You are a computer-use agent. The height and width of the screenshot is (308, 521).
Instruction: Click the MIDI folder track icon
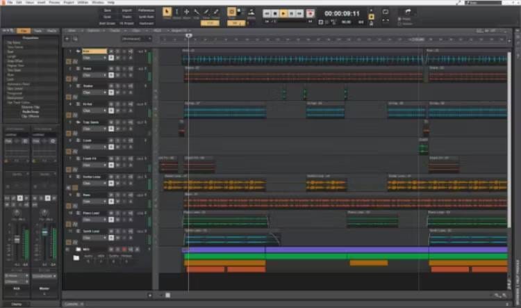pos(76,248)
